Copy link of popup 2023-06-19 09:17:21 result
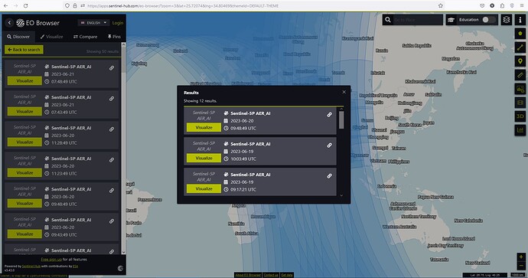This screenshot has height=278, width=528. tap(329, 176)
